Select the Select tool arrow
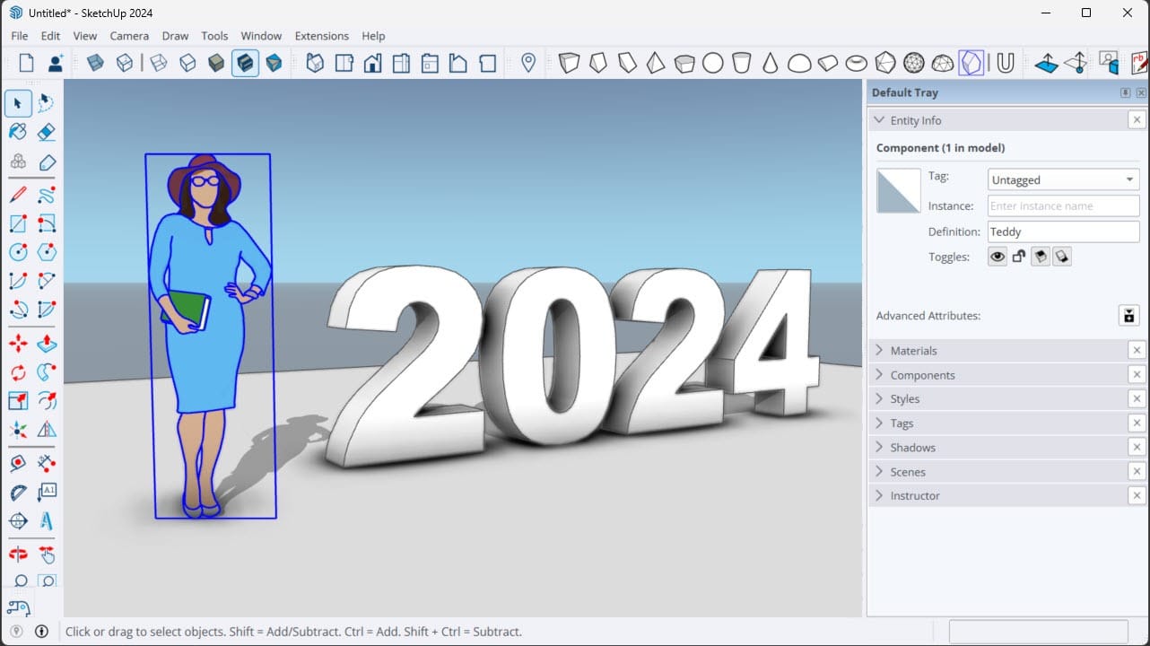 pyautogui.click(x=18, y=103)
